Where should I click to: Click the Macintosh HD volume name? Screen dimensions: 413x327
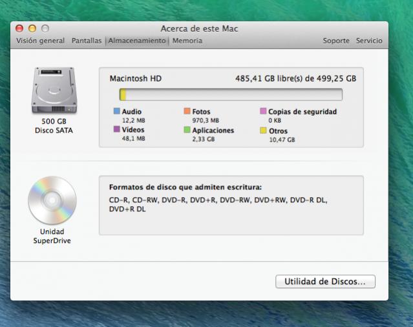(136, 78)
